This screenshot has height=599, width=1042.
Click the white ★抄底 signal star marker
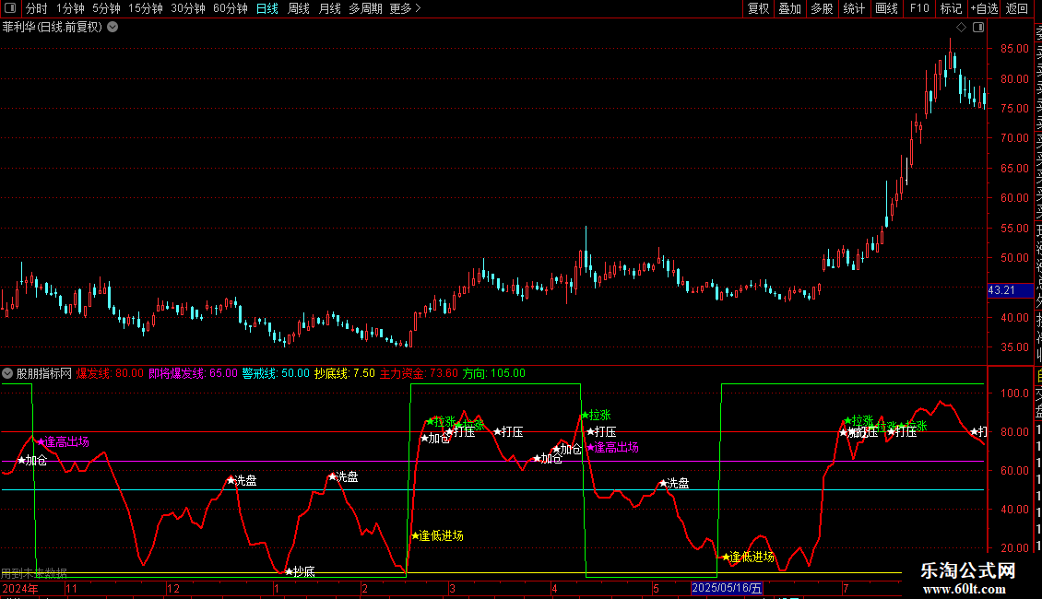coord(289,571)
